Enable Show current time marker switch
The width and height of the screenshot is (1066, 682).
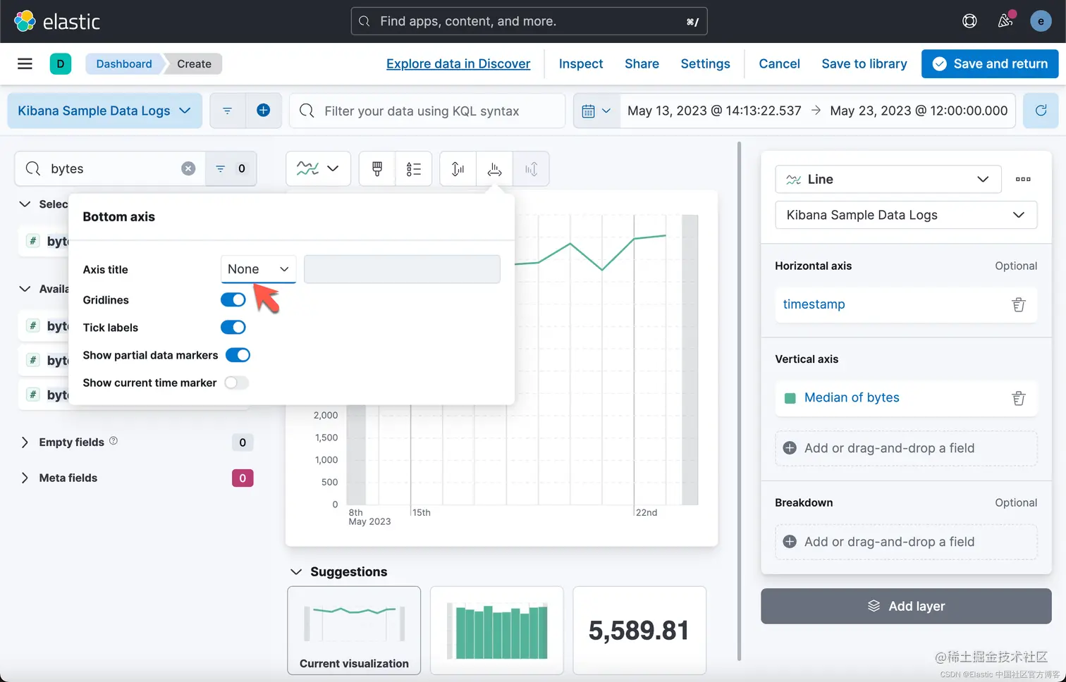click(237, 383)
